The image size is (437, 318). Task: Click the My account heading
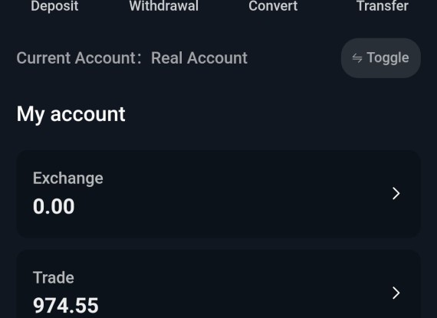pos(71,114)
